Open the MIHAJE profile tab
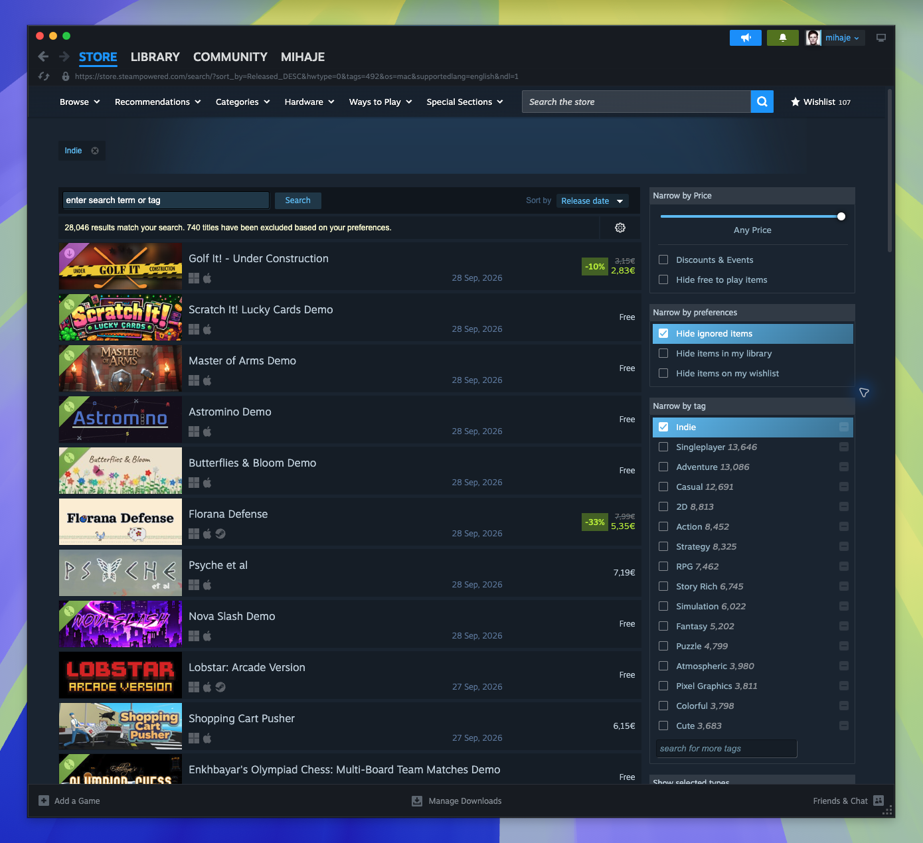 (303, 57)
